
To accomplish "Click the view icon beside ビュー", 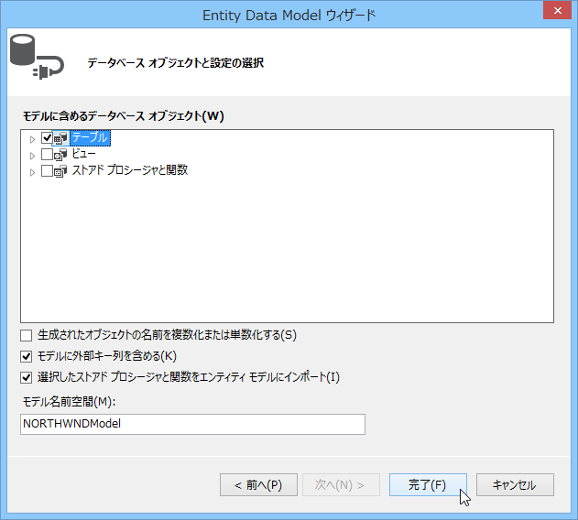I will click(61, 155).
